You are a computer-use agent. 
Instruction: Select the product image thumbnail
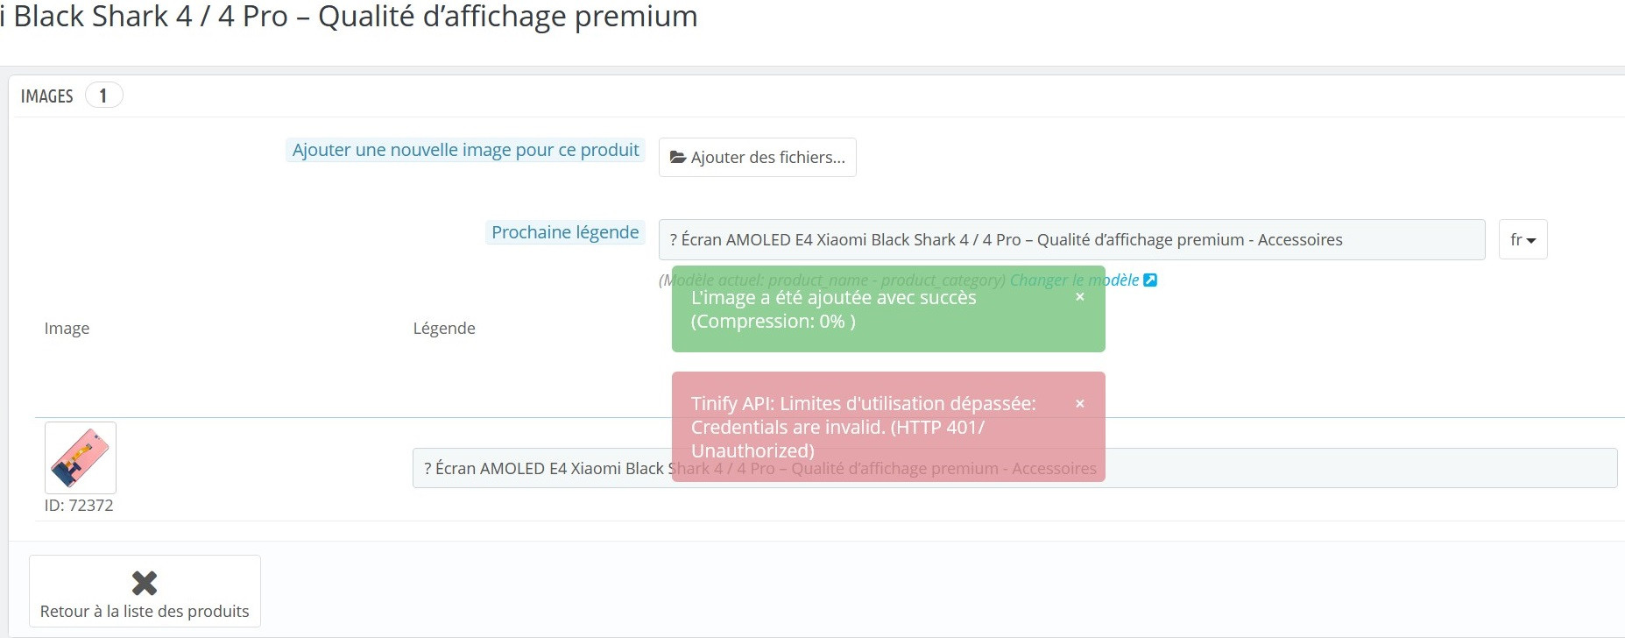click(x=81, y=457)
